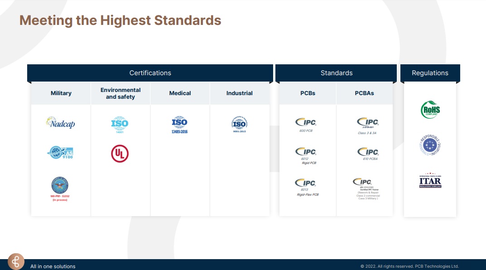Viewport: 486px width, 270px height.
Task: Select the ISO 13485:2016 logo
Action: tap(180, 123)
